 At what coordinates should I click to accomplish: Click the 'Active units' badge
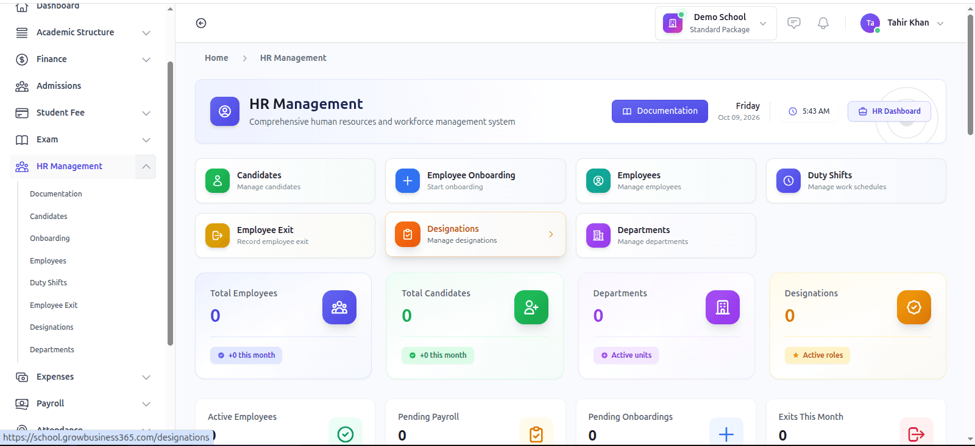coord(626,355)
